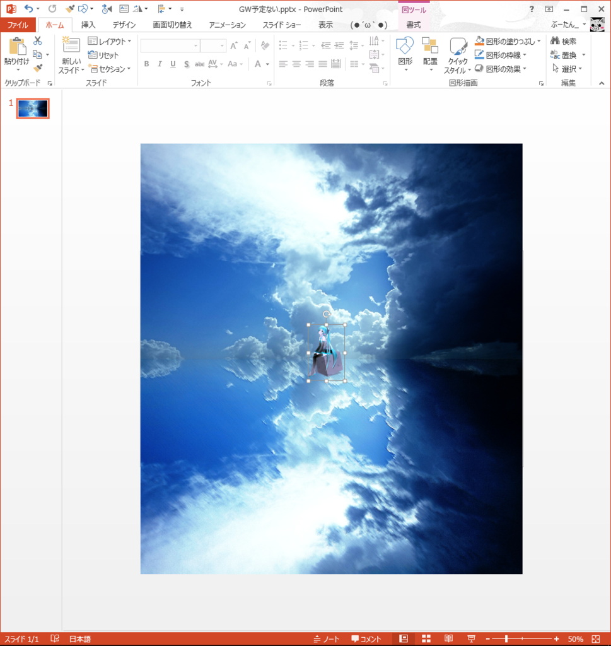Viewport: 611px width, 646px height.
Task: Click the ノート notes button
Action: click(327, 638)
